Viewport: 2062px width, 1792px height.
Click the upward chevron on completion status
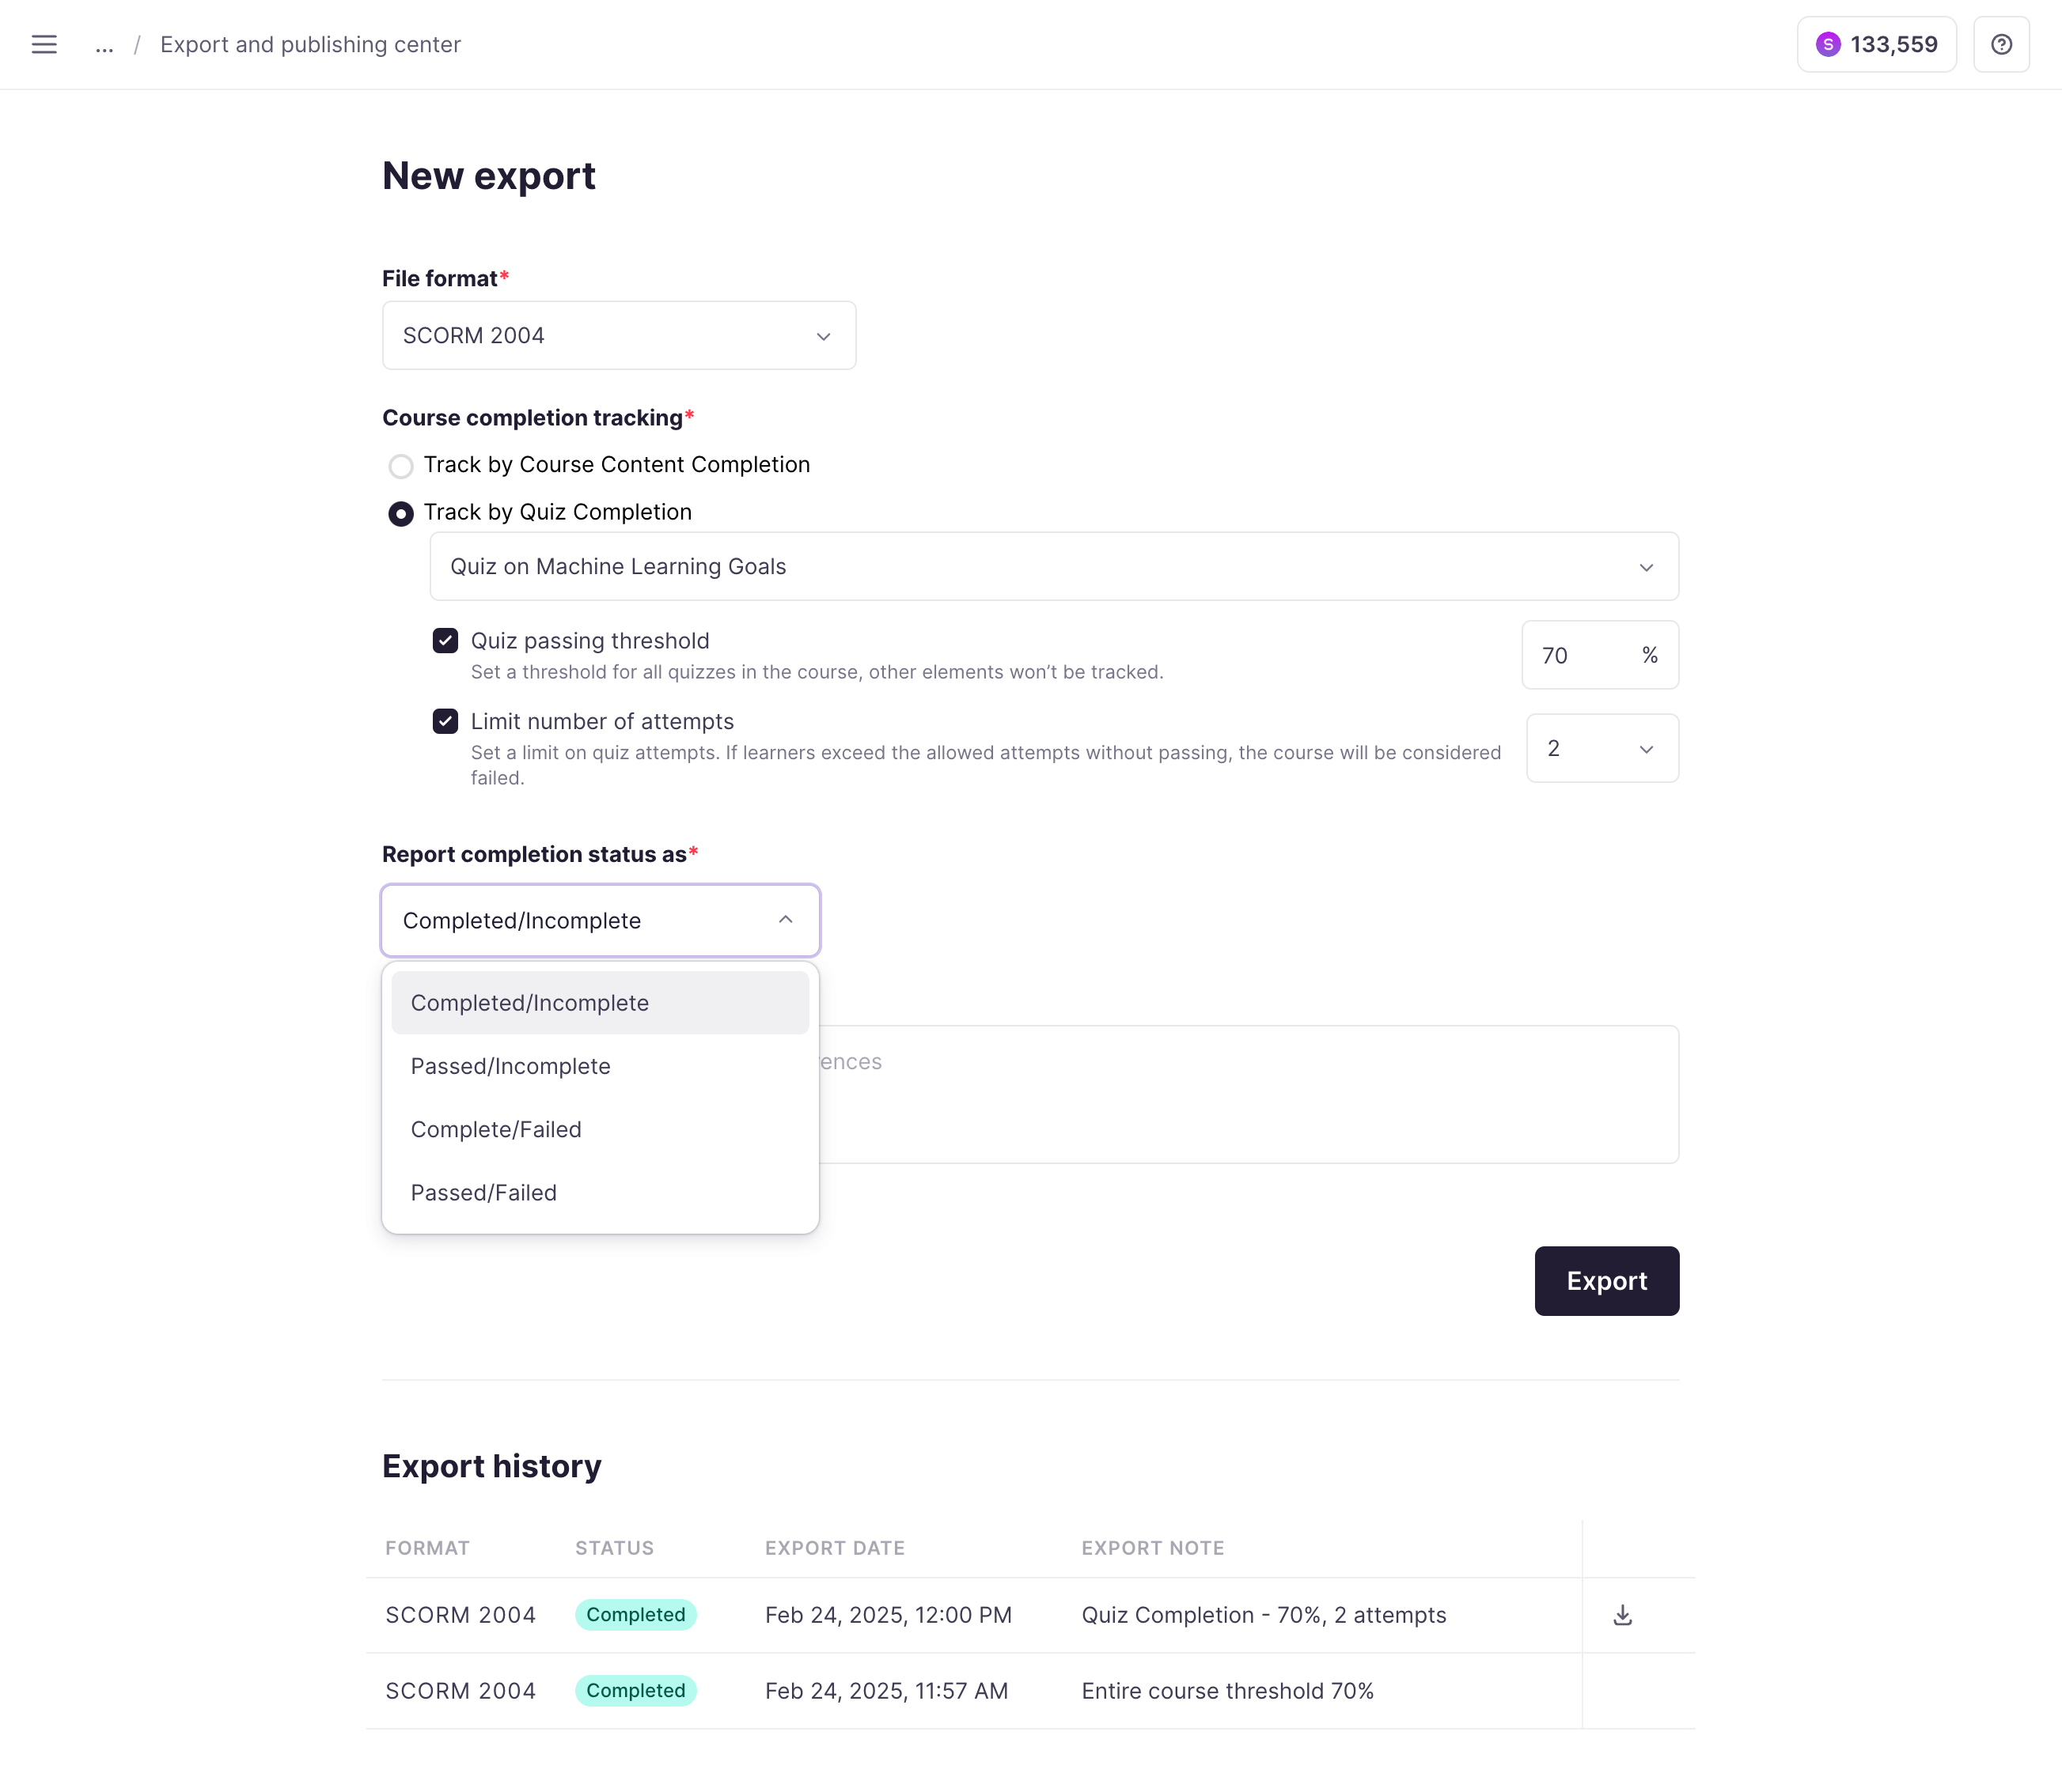click(x=786, y=919)
